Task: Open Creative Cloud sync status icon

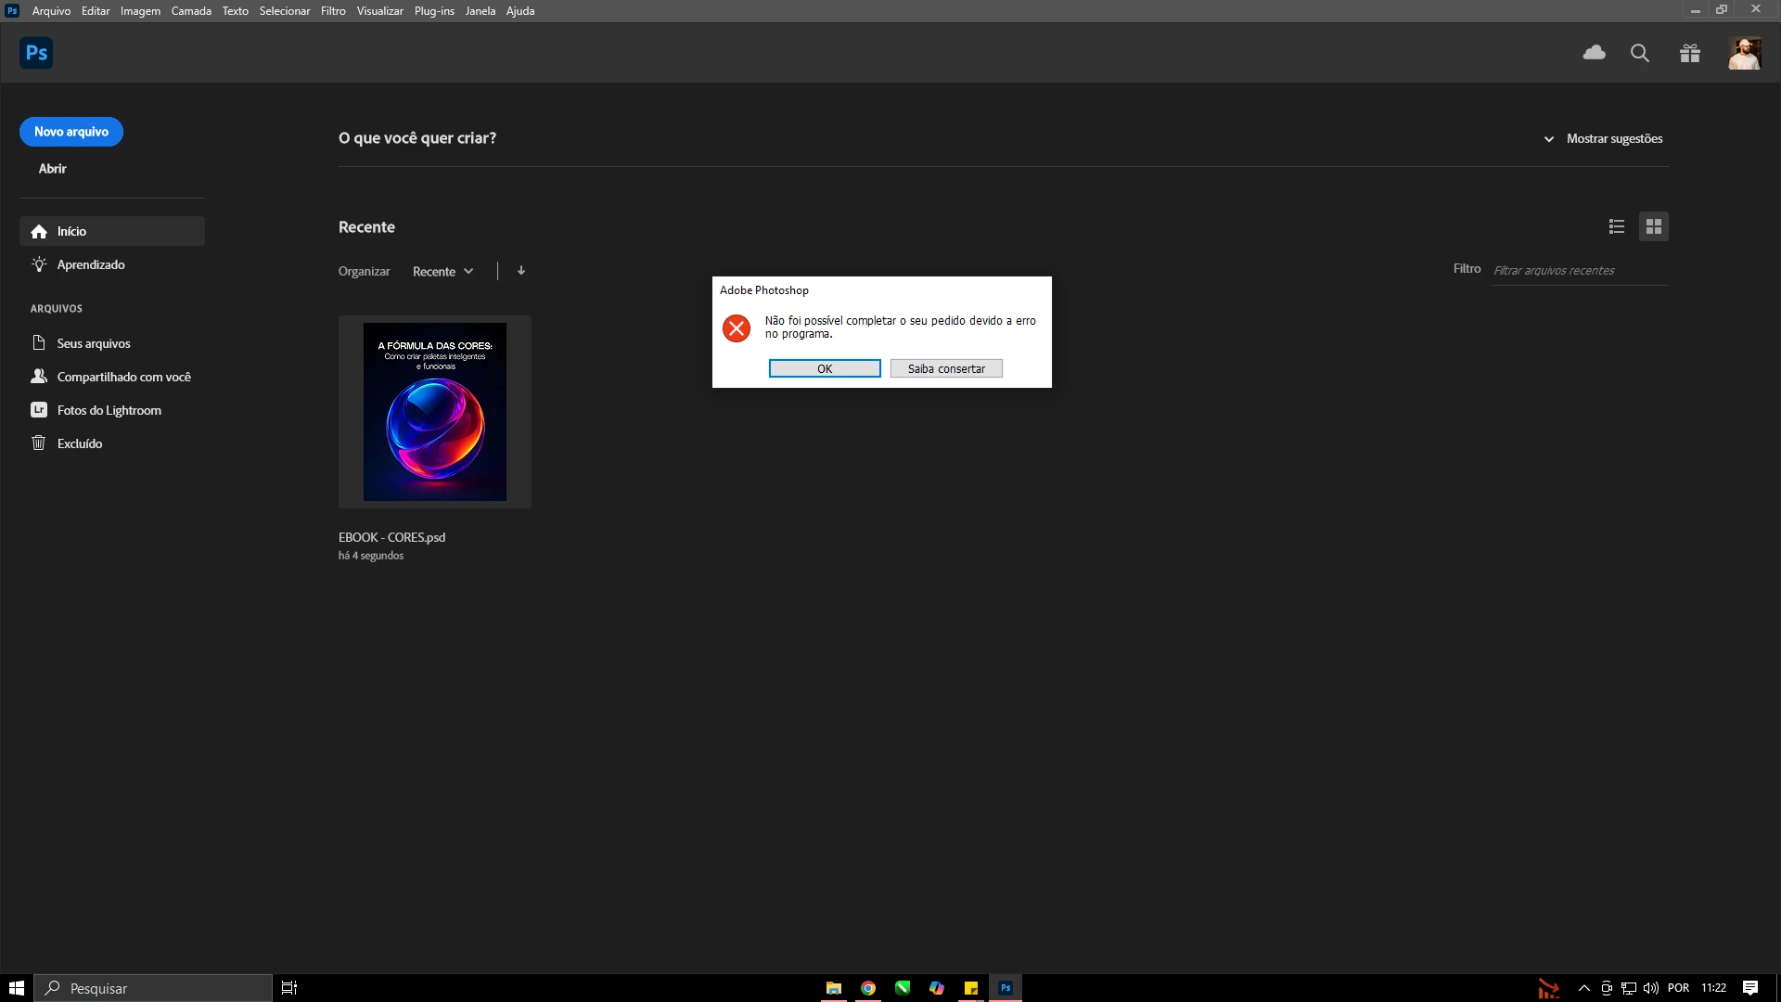Action: (x=1594, y=53)
